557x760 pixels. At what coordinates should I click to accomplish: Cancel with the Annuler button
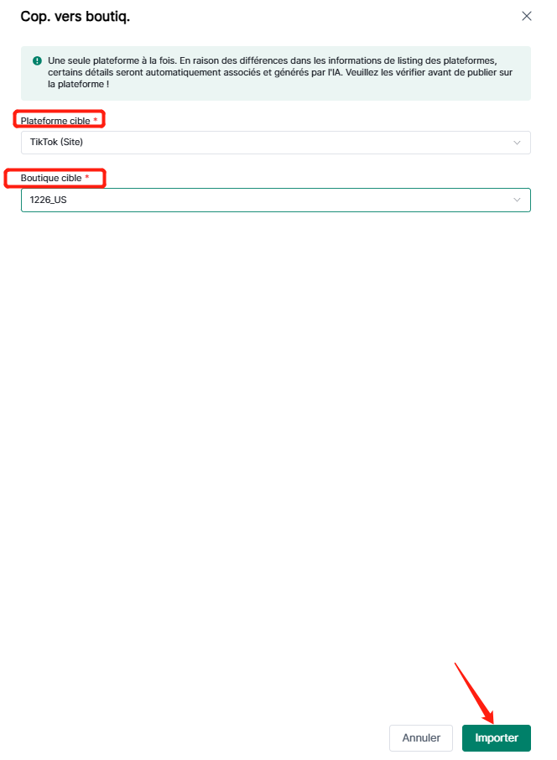point(421,737)
